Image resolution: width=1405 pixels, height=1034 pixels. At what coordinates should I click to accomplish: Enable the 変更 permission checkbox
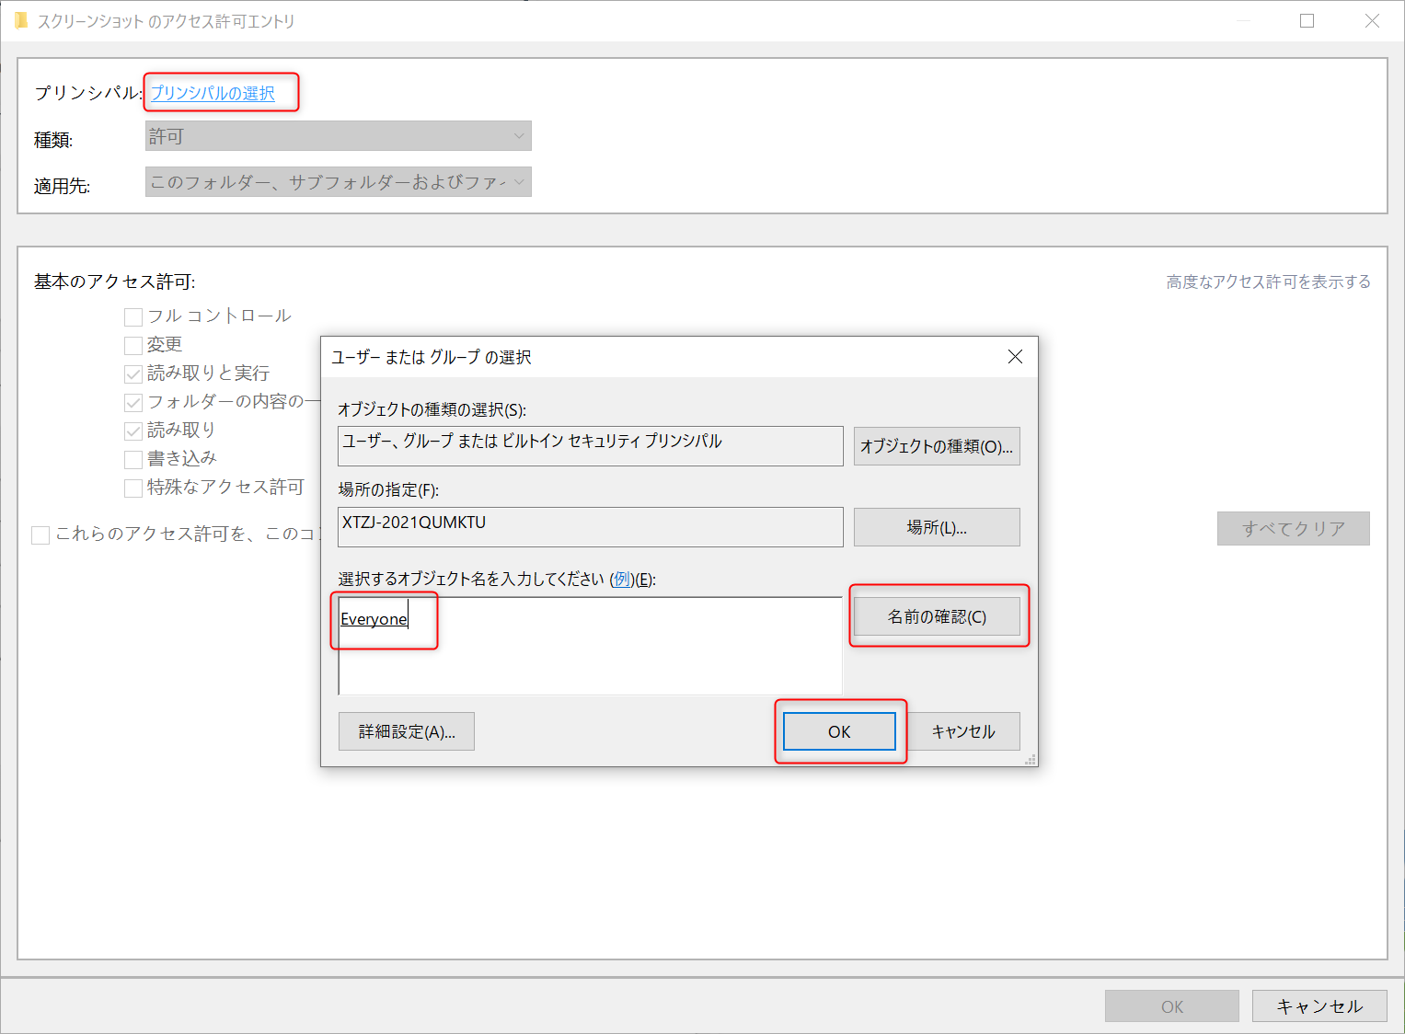tap(133, 346)
